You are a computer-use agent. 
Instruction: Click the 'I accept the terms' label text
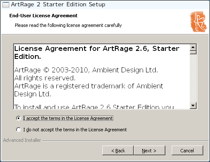point(68,118)
